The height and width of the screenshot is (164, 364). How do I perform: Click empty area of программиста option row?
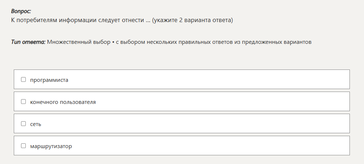(218, 80)
